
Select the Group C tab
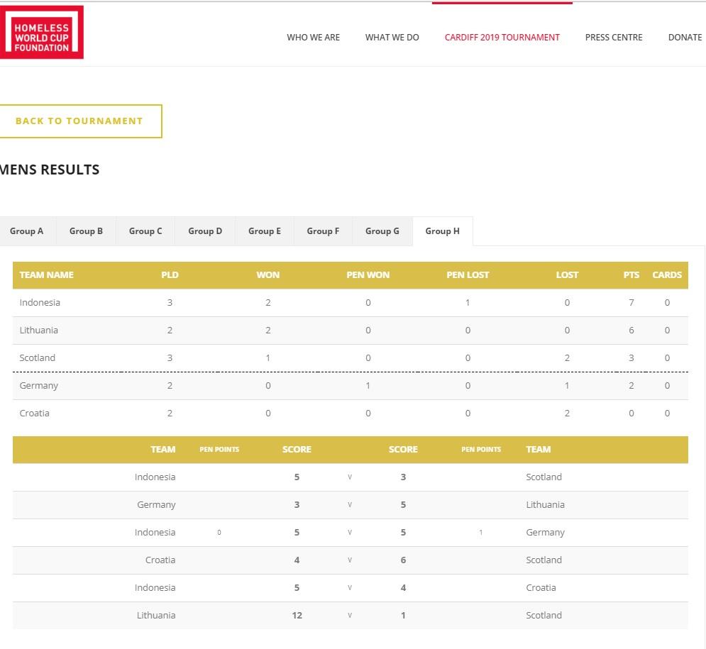point(145,231)
